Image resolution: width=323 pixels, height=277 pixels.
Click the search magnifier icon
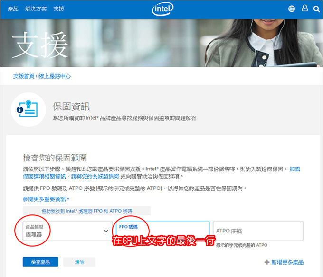point(316,9)
